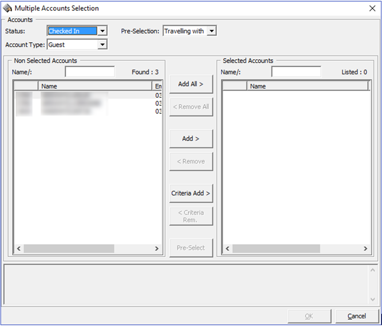Click the Criteria Add > button
The width and height of the screenshot is (382, 326).
tap(191, 193)
